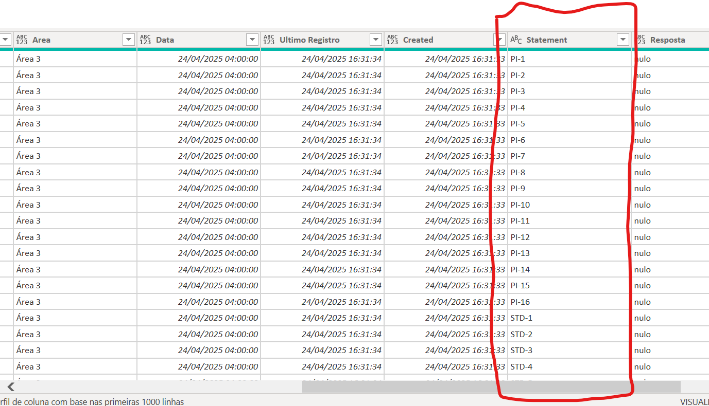709x406 pixels.
Task: Select the PI-1 Statement cell
Action: [x=569, y=59]
